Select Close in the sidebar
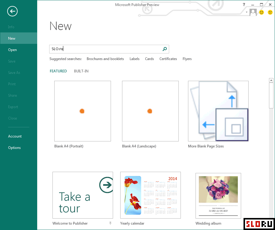Screen dimensions: 275x230 pos(13,118)
